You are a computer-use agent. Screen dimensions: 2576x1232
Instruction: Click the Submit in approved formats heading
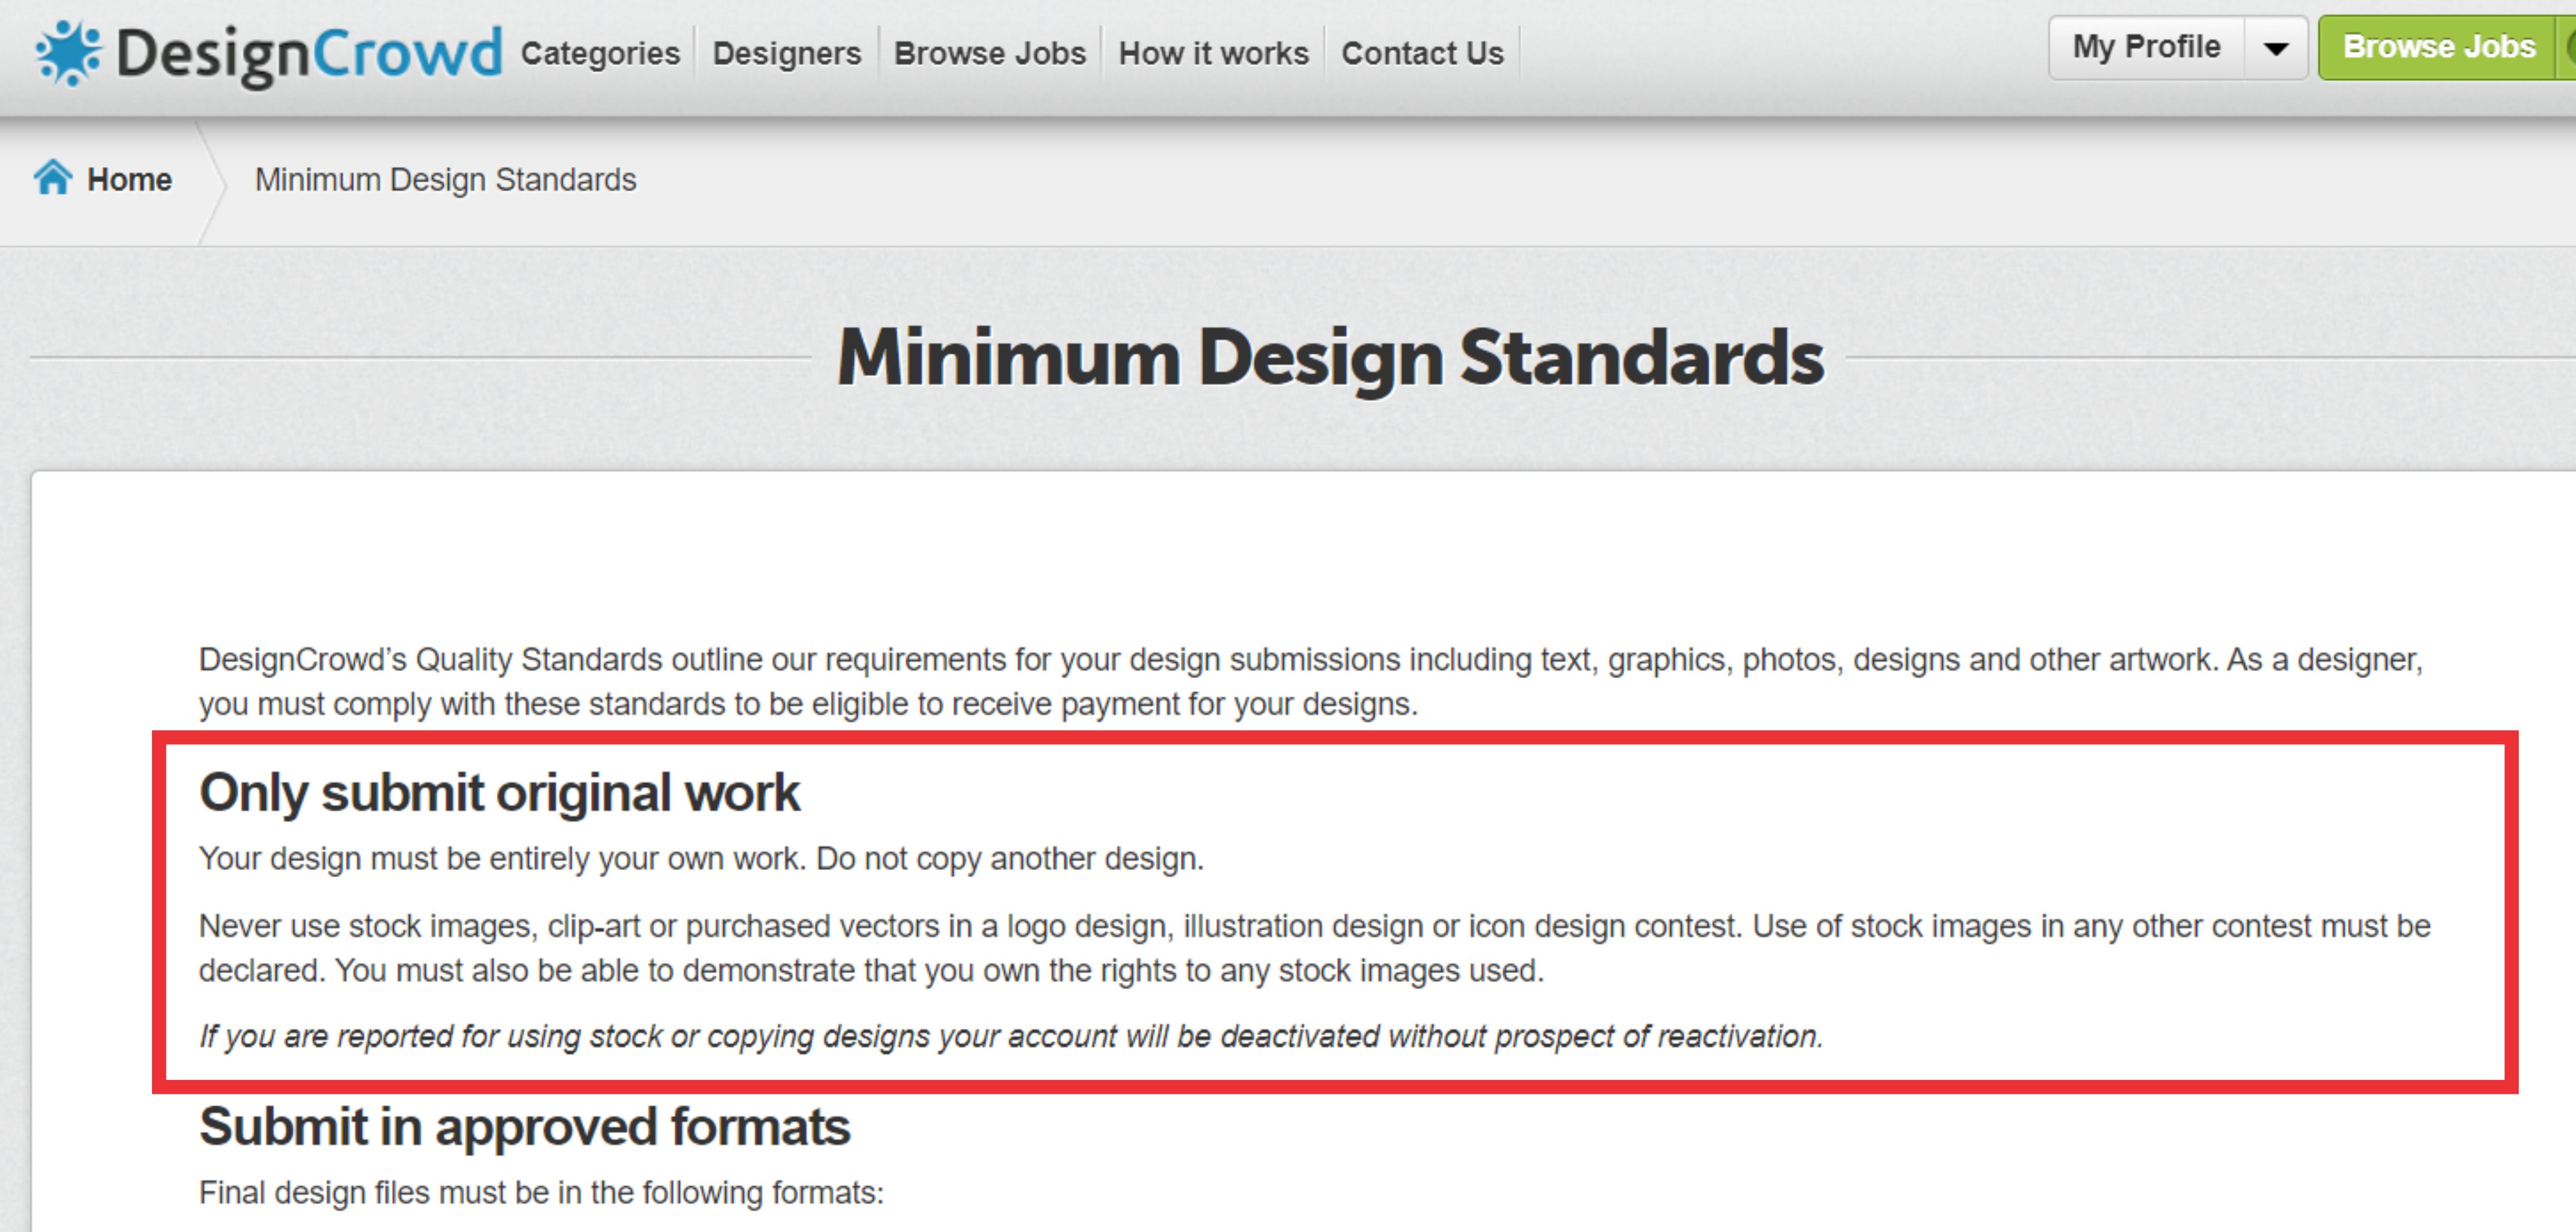pos(524,1126)
